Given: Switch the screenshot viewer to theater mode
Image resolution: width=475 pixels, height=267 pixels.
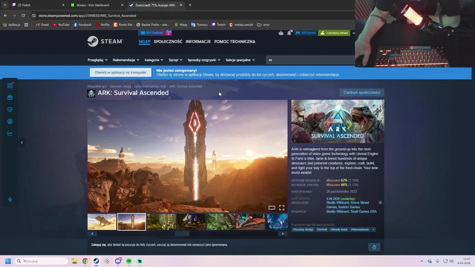Looking at the screenshot, I should coord(272,208).
